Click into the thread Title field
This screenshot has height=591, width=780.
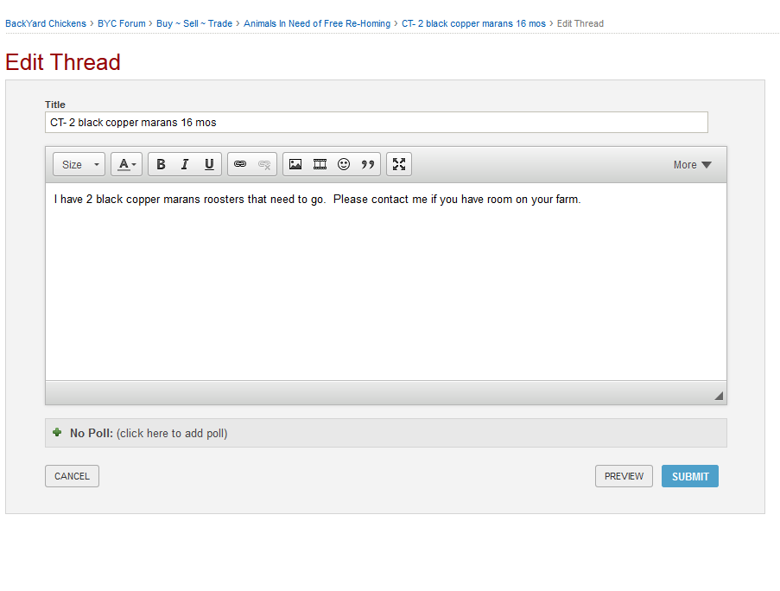tap(376, 123)
